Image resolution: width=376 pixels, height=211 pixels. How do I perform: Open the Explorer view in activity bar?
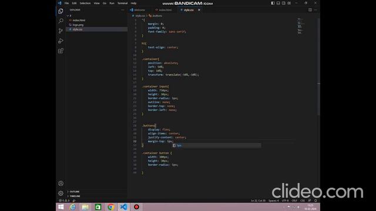tap(61, 11)
